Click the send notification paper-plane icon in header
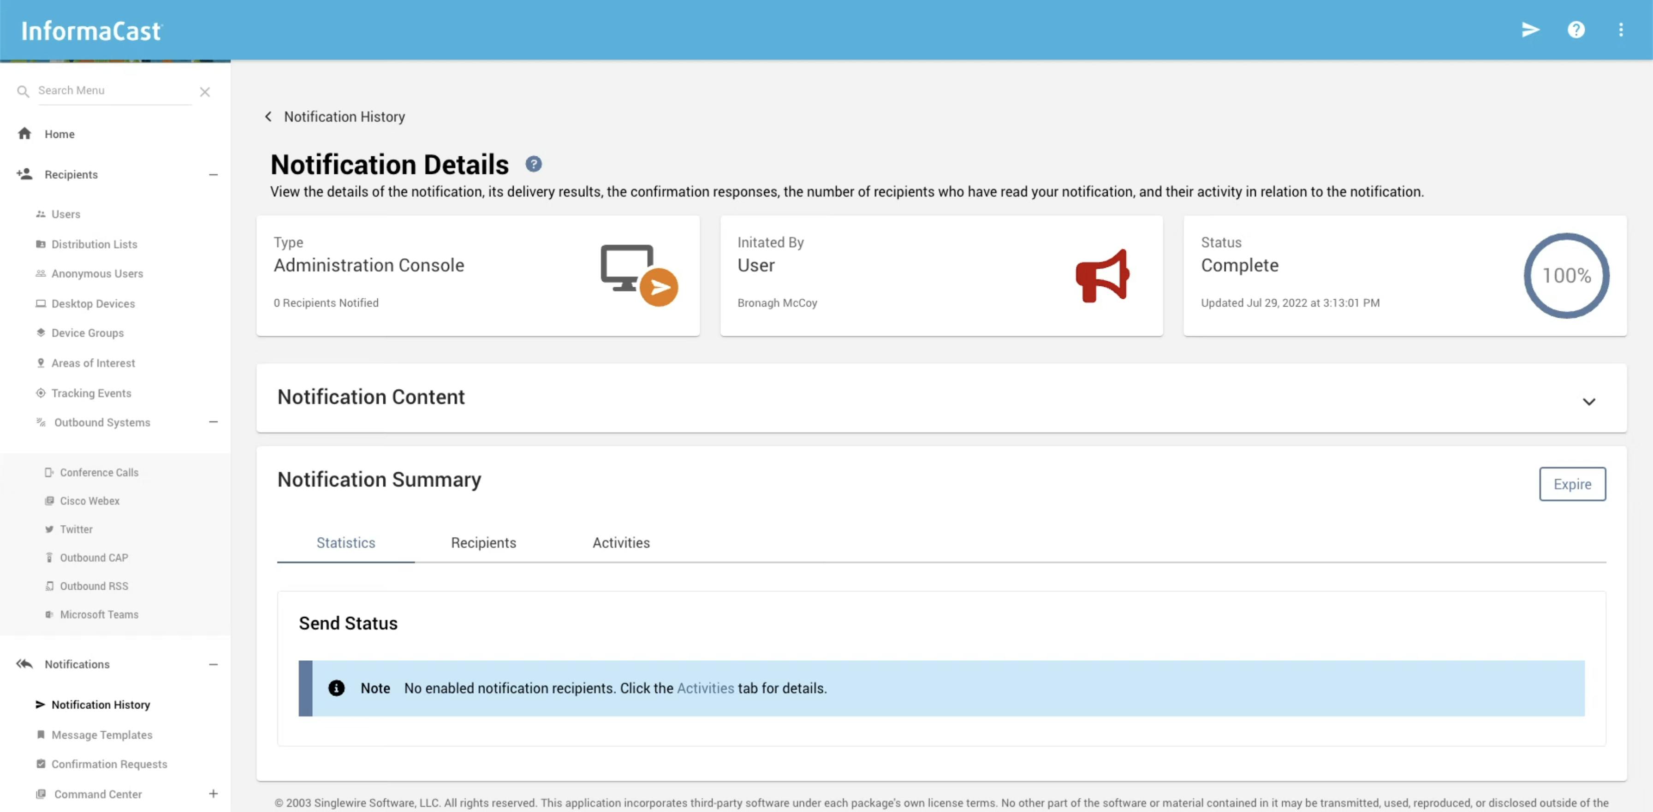 [1530, 30]
